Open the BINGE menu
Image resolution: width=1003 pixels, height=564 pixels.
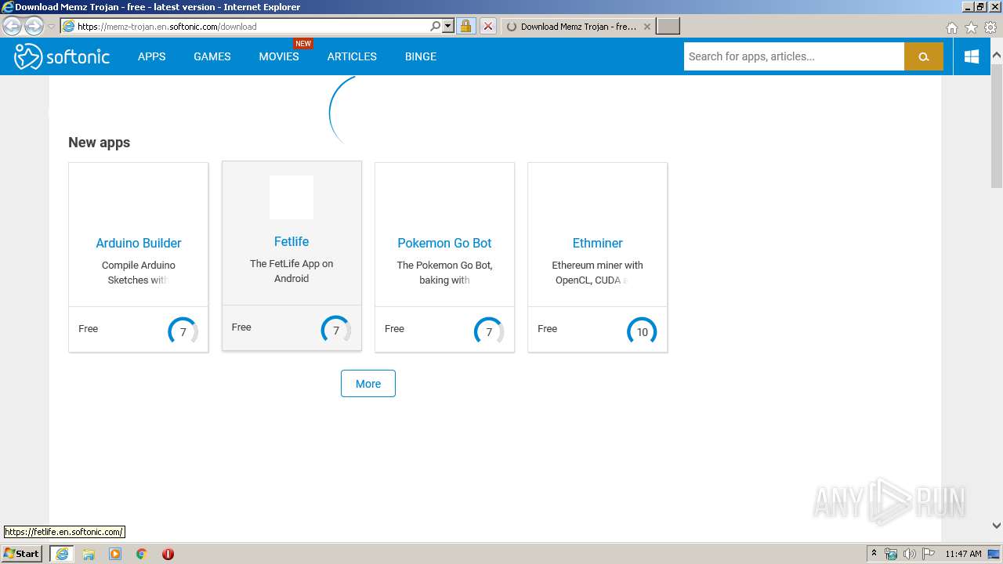[421, 56]
